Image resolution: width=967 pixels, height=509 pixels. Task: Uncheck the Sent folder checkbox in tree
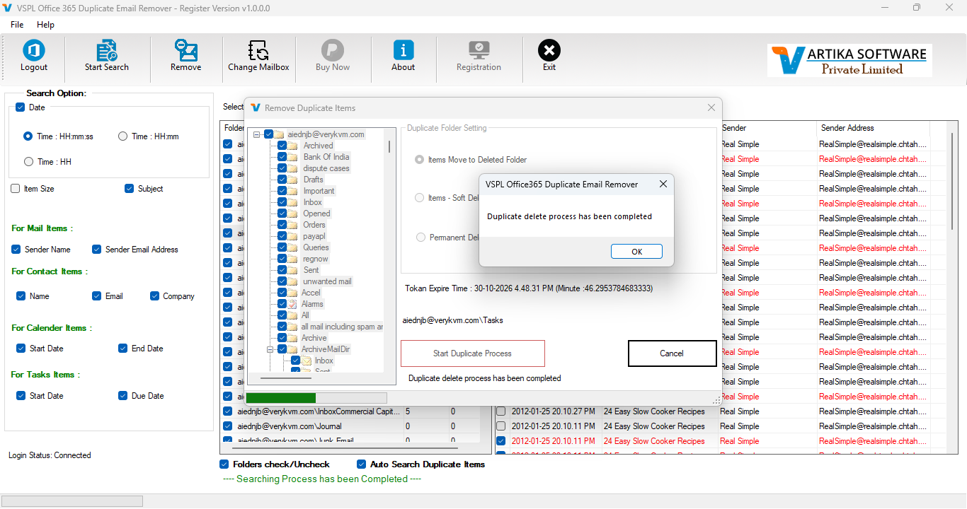point(282,270)
